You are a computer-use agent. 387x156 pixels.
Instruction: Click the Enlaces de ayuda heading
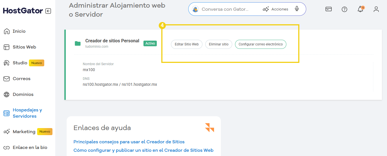[x=102, y=128]
